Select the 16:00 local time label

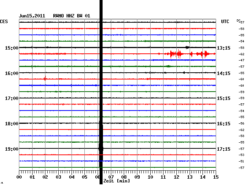coord(12,73)
